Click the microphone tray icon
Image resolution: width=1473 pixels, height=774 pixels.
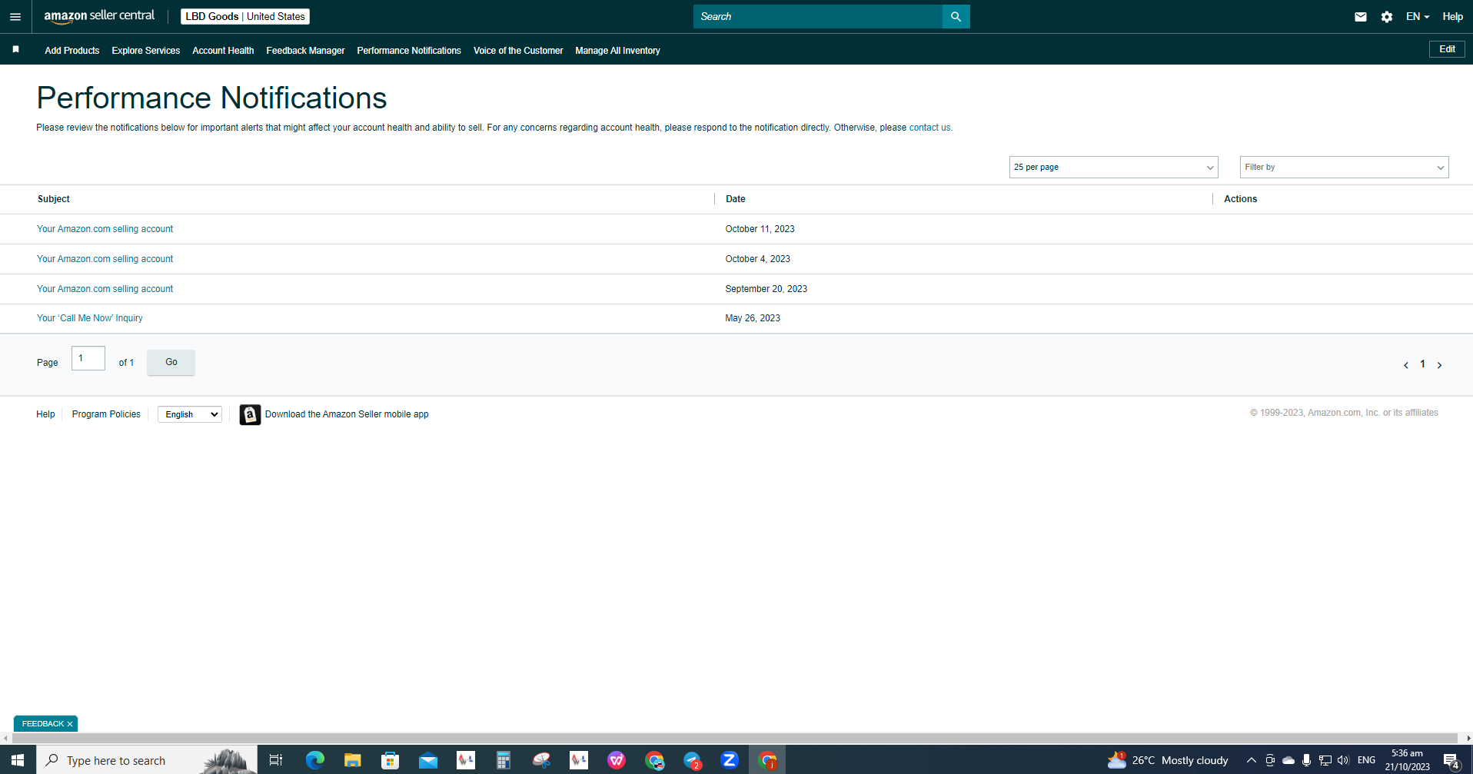tap(1306, 760)
